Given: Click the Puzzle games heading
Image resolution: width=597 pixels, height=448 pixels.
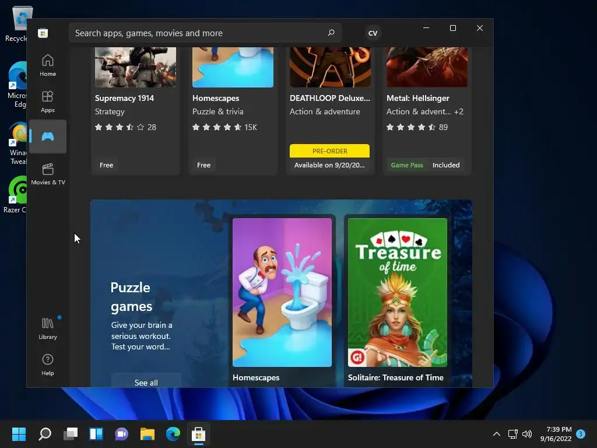Looking at the screenshot, I should pyautogui.click(x=131, y=297).
